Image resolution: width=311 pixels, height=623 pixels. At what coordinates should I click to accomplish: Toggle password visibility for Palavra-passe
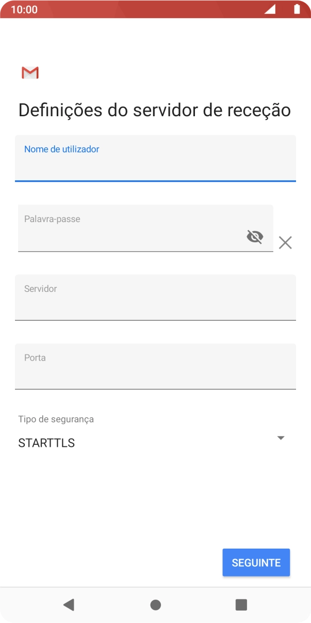255,237
